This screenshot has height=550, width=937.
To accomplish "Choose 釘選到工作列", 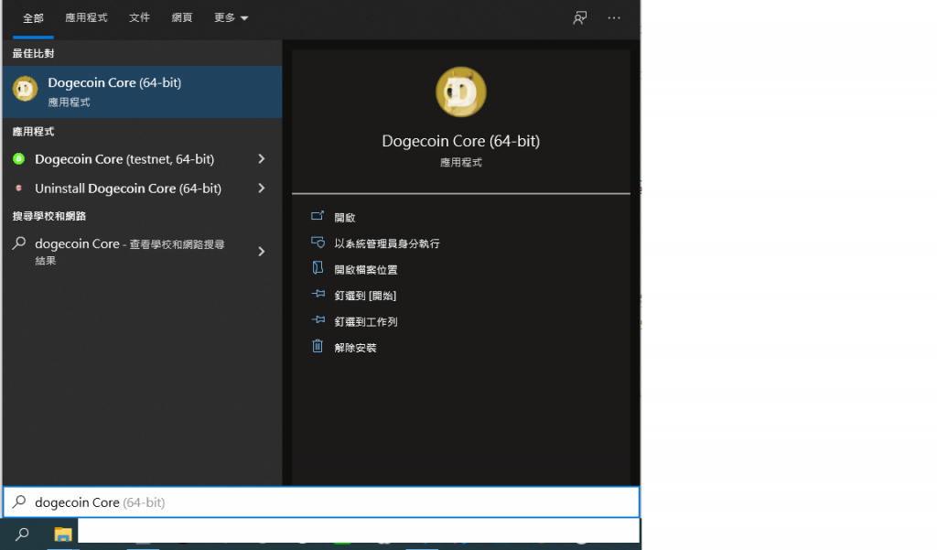I will 366,321.
